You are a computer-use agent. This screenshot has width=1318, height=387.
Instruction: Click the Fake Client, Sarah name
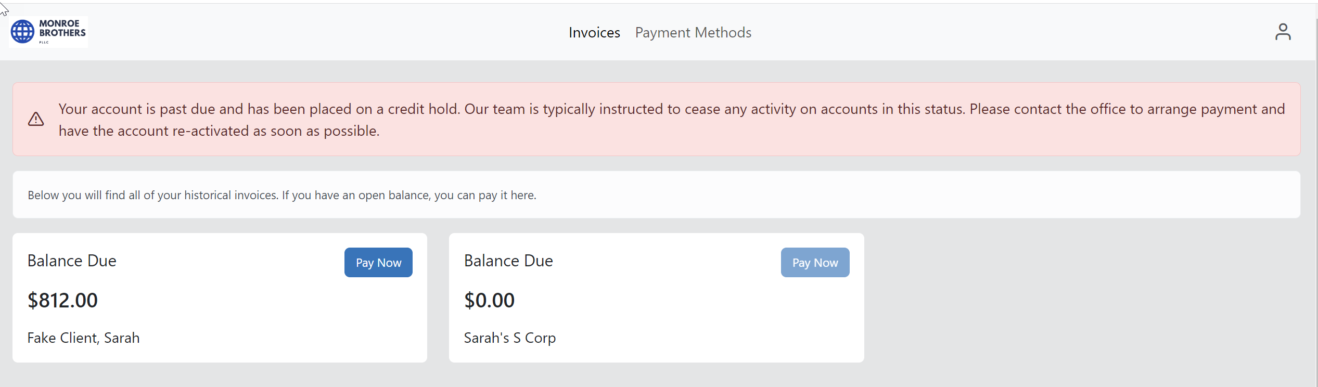pos(83,338)
